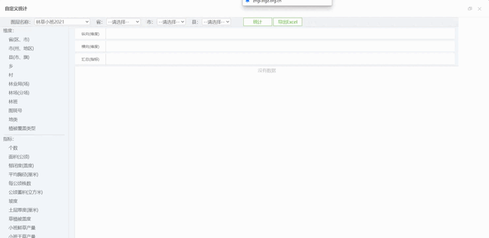Select dimension 县(市、旗)
Image resolution: width=489 pixels, height=238 pixels.
pyautogui.click(x=19, y=57)
